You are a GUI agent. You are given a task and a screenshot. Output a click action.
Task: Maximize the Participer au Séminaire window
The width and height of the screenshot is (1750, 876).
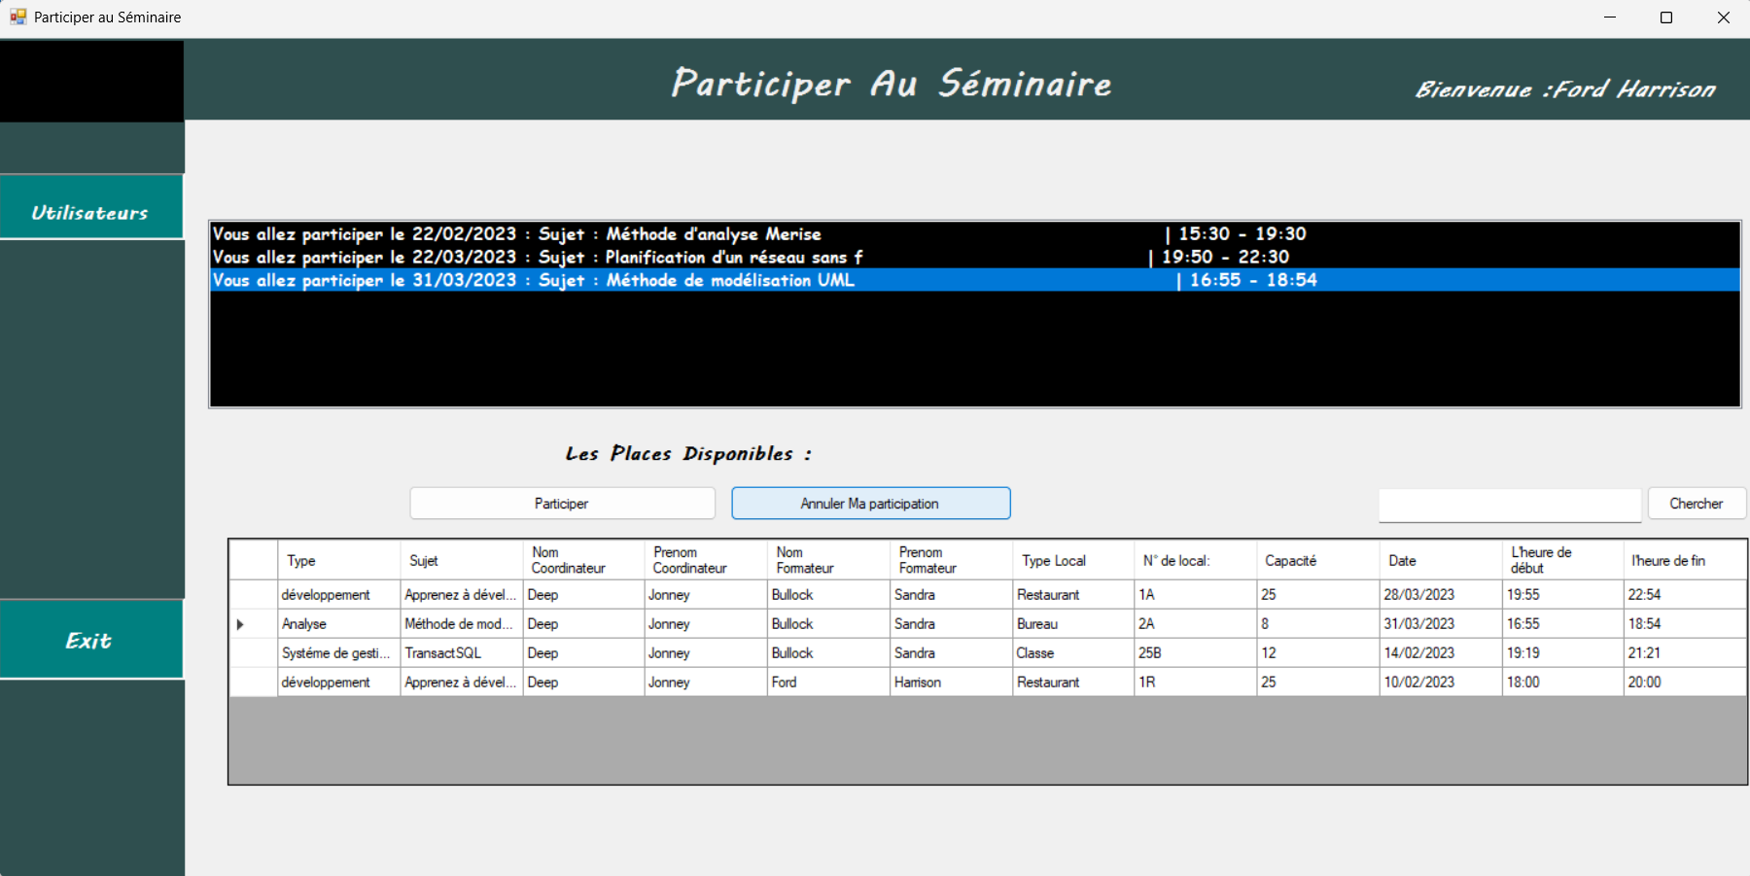tap(1666, 18)
